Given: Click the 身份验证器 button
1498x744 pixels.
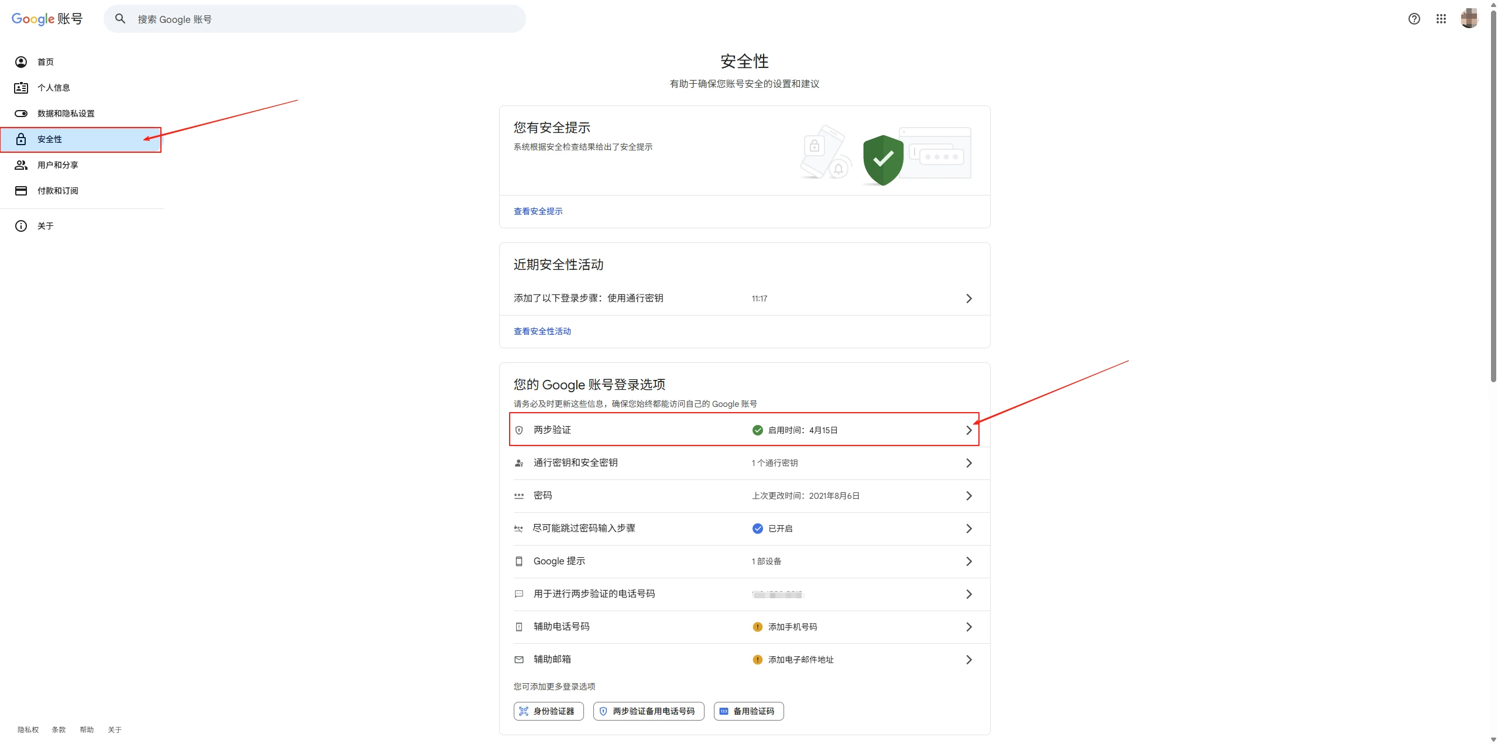Looking at the screenshot, I should pyautogui.click(x=548, y=711).
